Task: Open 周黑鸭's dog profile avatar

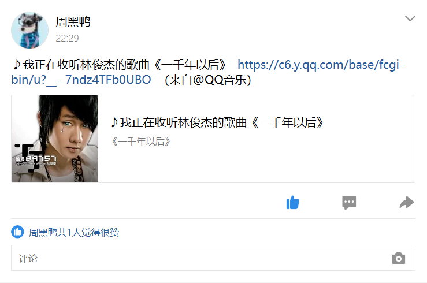Action: tap(29, 30)
